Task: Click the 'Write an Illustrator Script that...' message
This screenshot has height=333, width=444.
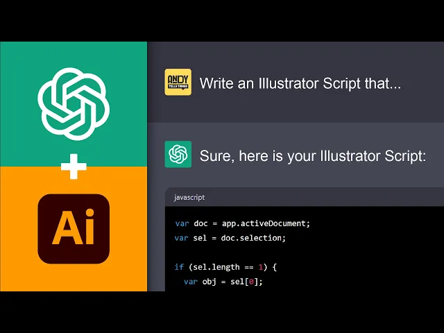Action: [x=300, y=83]
